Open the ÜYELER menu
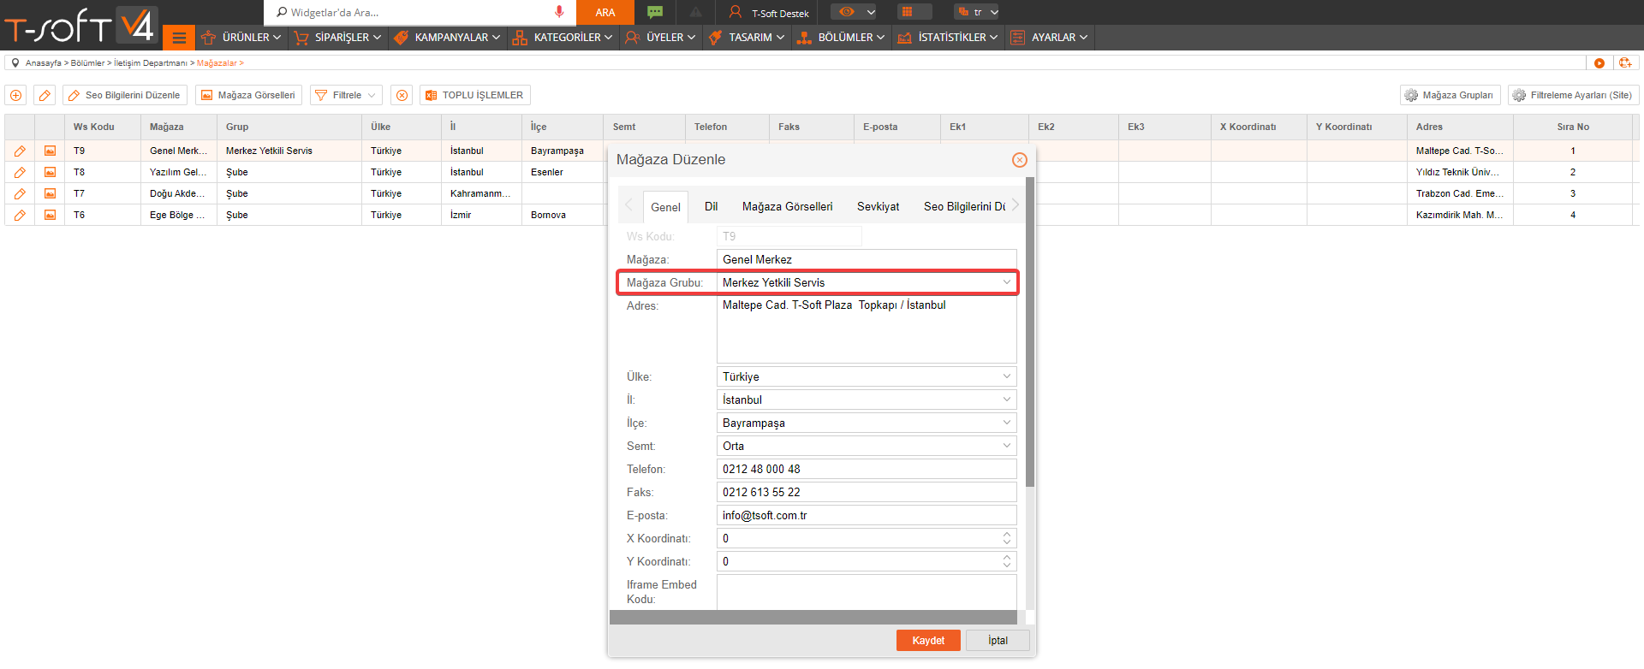 click(x=660, y=38)
